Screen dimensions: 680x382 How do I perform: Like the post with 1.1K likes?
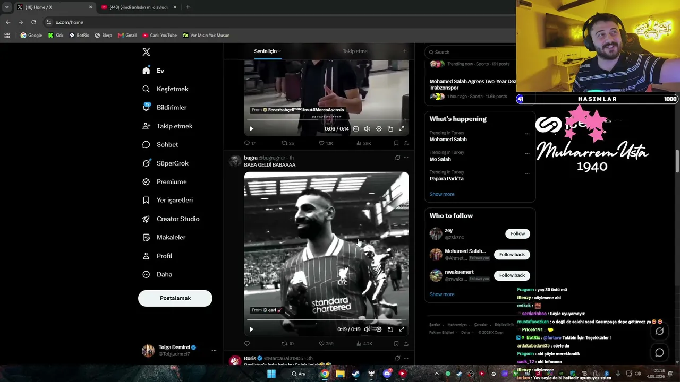326,143
